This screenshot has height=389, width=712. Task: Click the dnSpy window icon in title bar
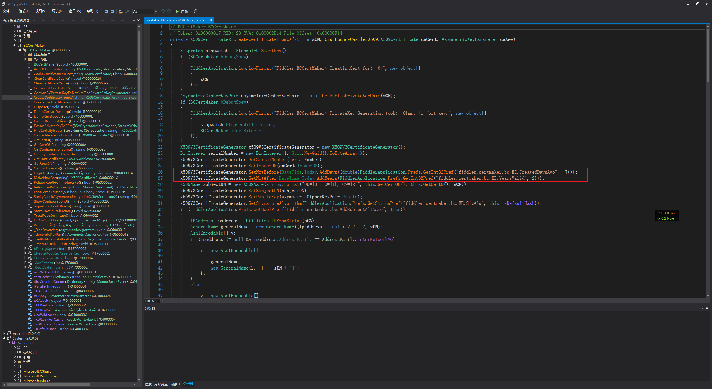(x=4, y=4)
